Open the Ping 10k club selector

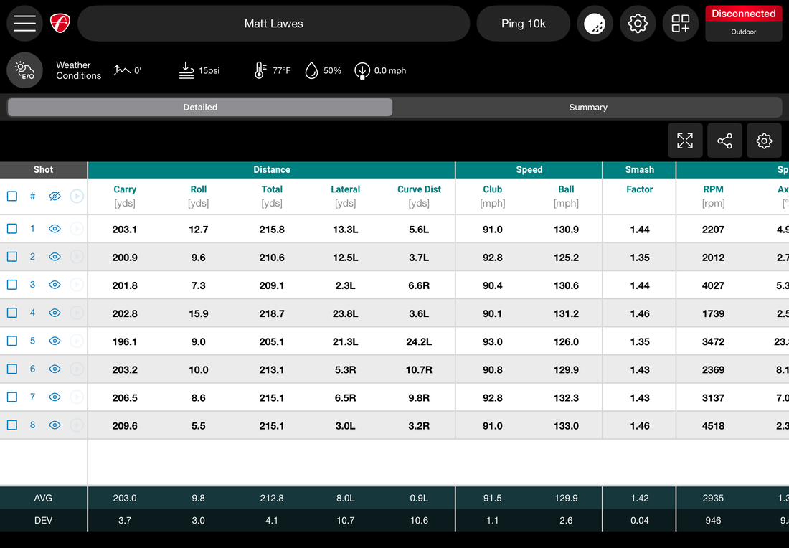[x=523, y=23]
